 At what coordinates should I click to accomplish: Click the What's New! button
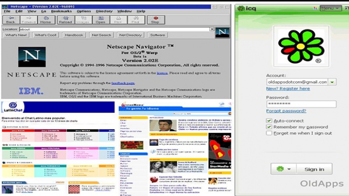click(16, 35)
